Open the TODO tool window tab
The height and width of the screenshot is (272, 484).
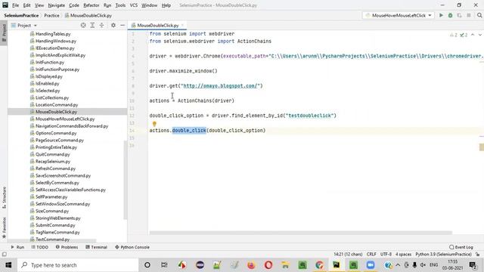tap(40, 247)
